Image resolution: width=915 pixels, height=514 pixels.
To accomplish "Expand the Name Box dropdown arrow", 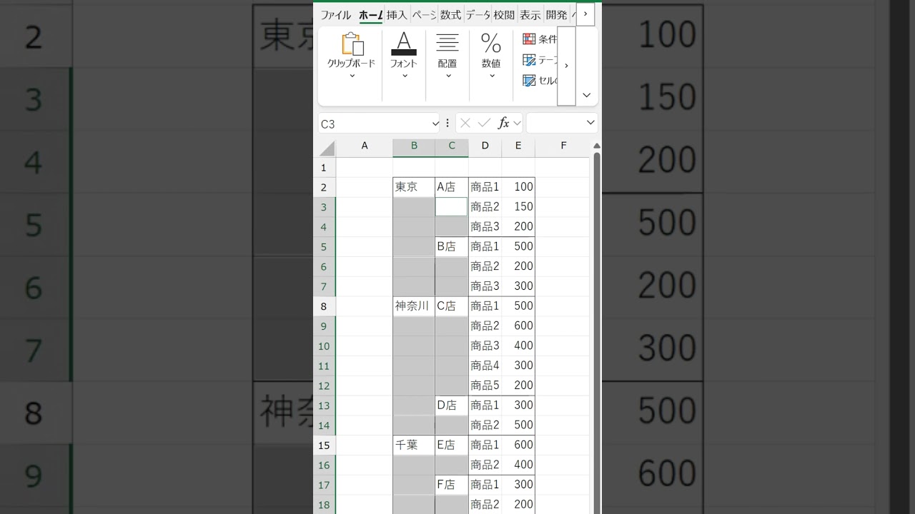I will pyautogui.click(x=435, y=124).
